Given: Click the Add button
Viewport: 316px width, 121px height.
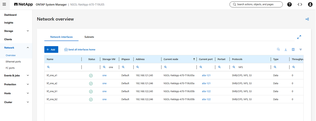Looking at the screenshot, I should coord(51,50).
